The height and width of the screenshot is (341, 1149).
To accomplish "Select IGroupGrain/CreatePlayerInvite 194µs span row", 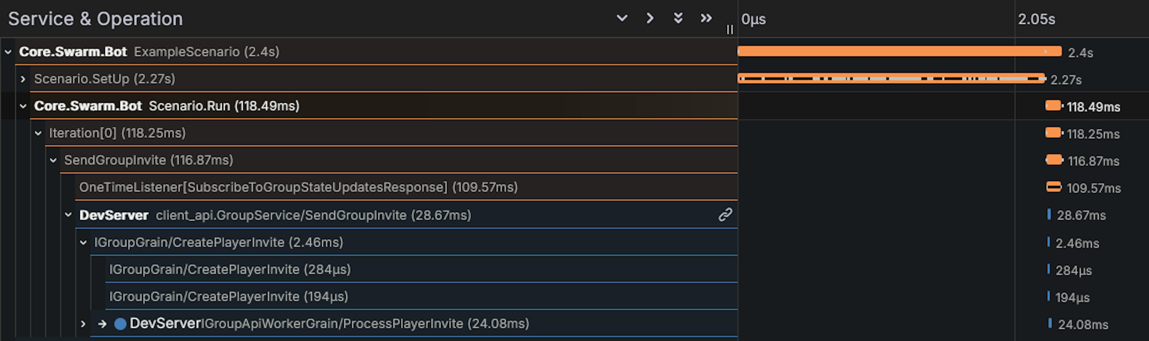I will (x=228, y=296).
